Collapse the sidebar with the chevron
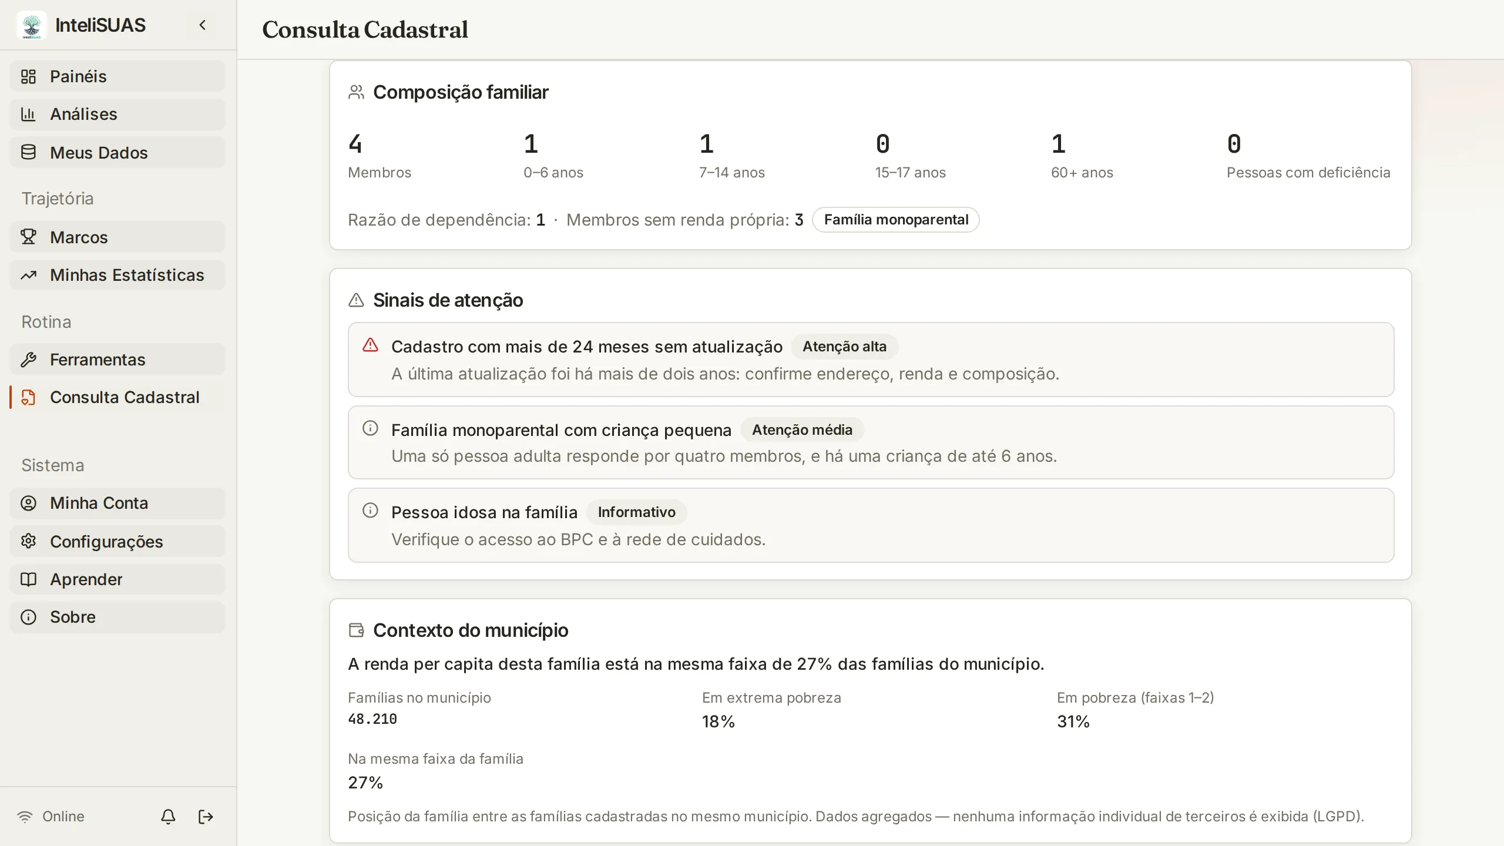This screenshot has height=846, width=1504. click(203, 25)
